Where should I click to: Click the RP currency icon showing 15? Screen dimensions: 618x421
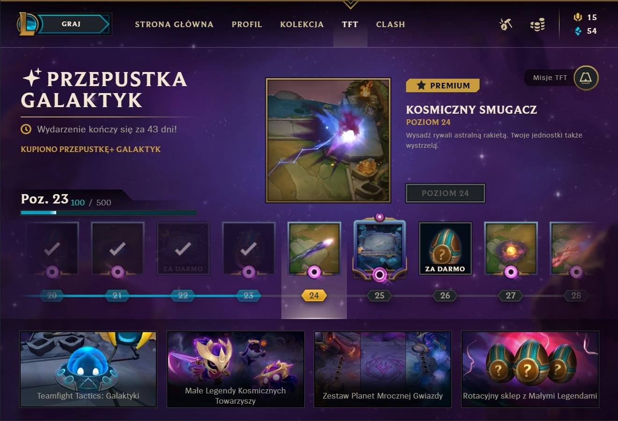point(578,17)
